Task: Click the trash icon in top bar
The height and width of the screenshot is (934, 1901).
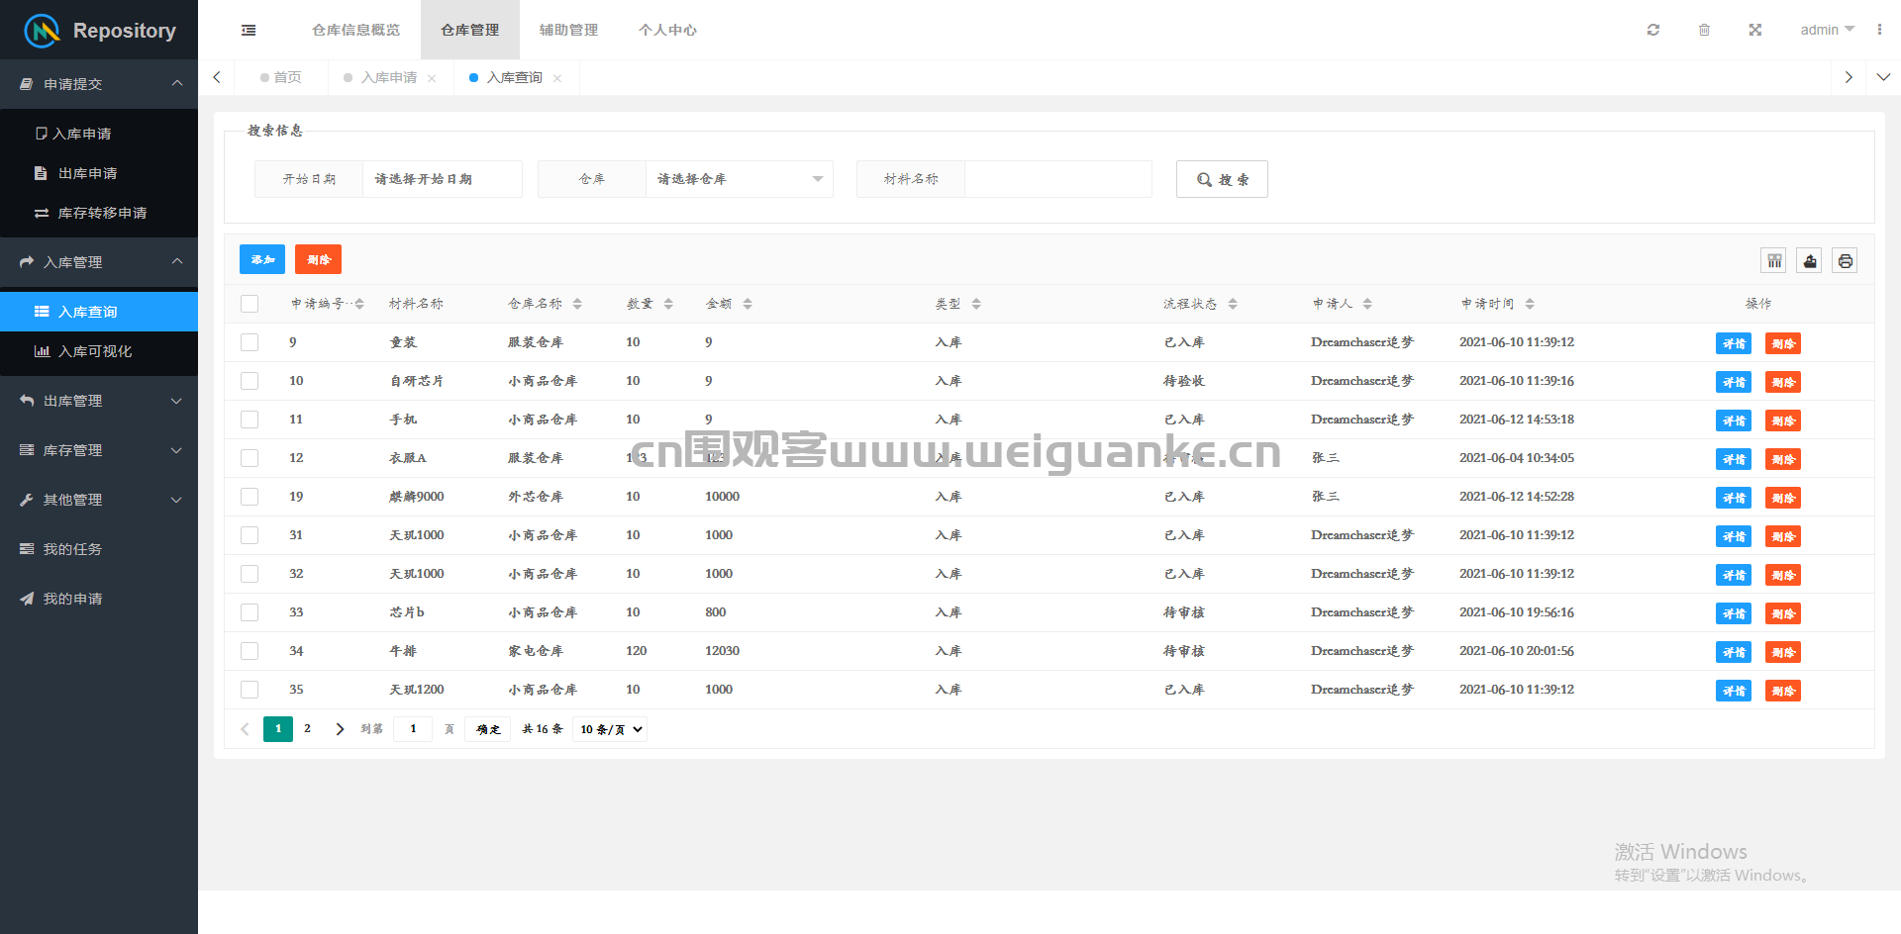Action: click(1704, 30)
